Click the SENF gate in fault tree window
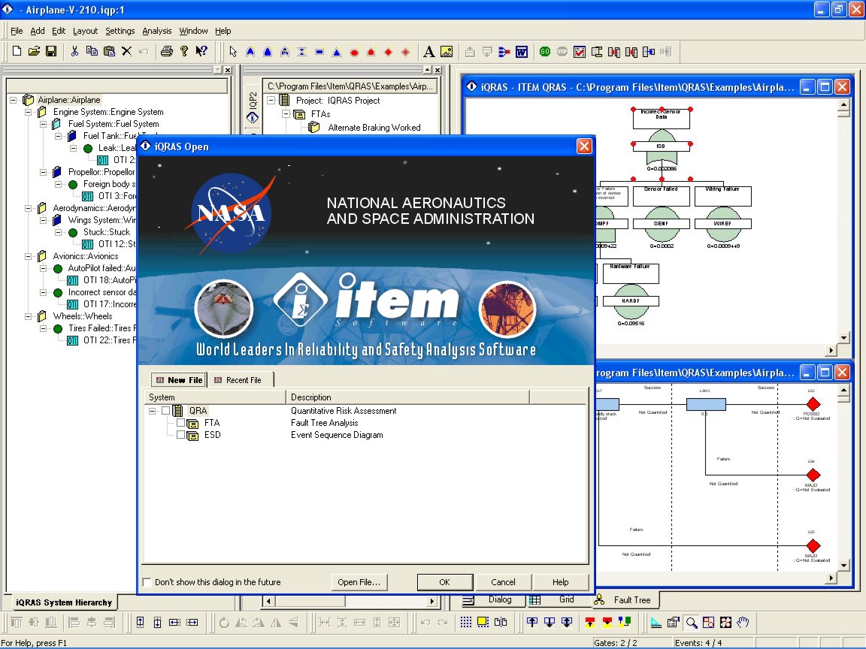 click(661, 224)
